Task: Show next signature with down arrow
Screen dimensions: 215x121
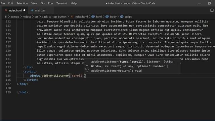Action: pyautogui.click(x=87, y=72)
